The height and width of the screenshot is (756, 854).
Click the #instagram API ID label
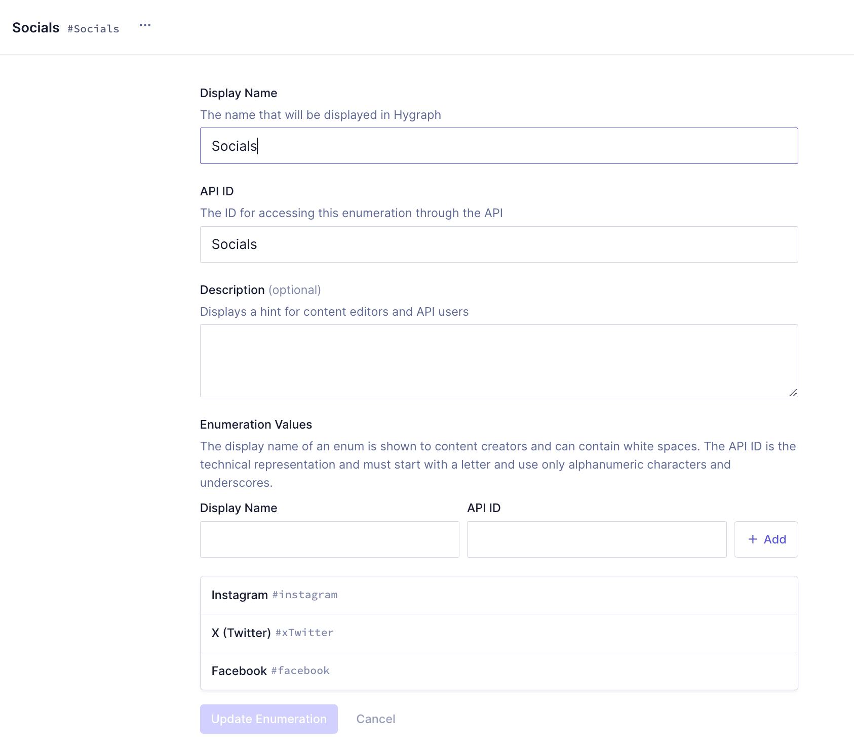pos(304,595)
